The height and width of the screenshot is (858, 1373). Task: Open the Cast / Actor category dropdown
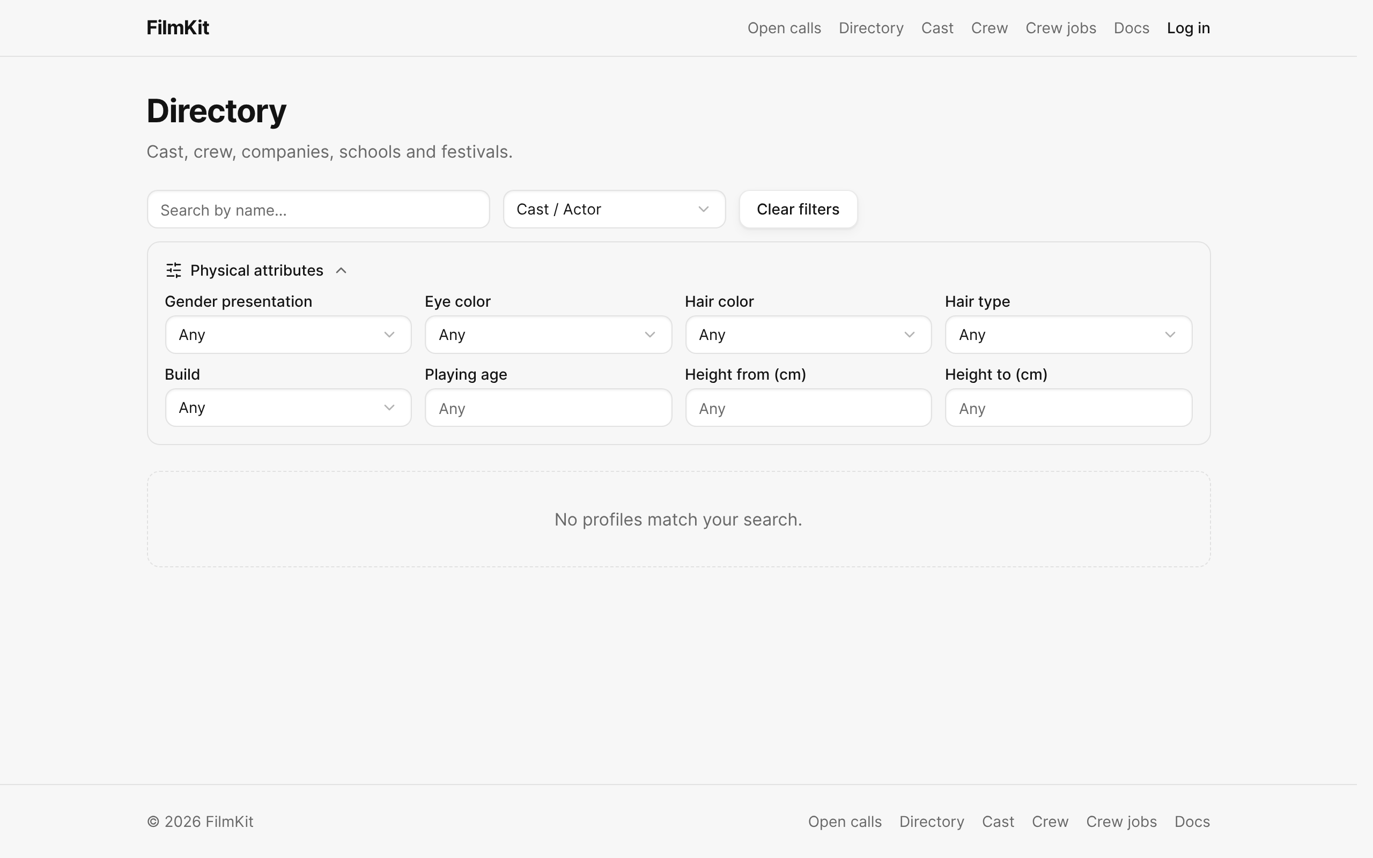tap(614, 209)
